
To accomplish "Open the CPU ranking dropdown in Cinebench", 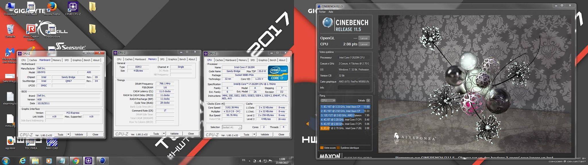I will tap(328, 100).
